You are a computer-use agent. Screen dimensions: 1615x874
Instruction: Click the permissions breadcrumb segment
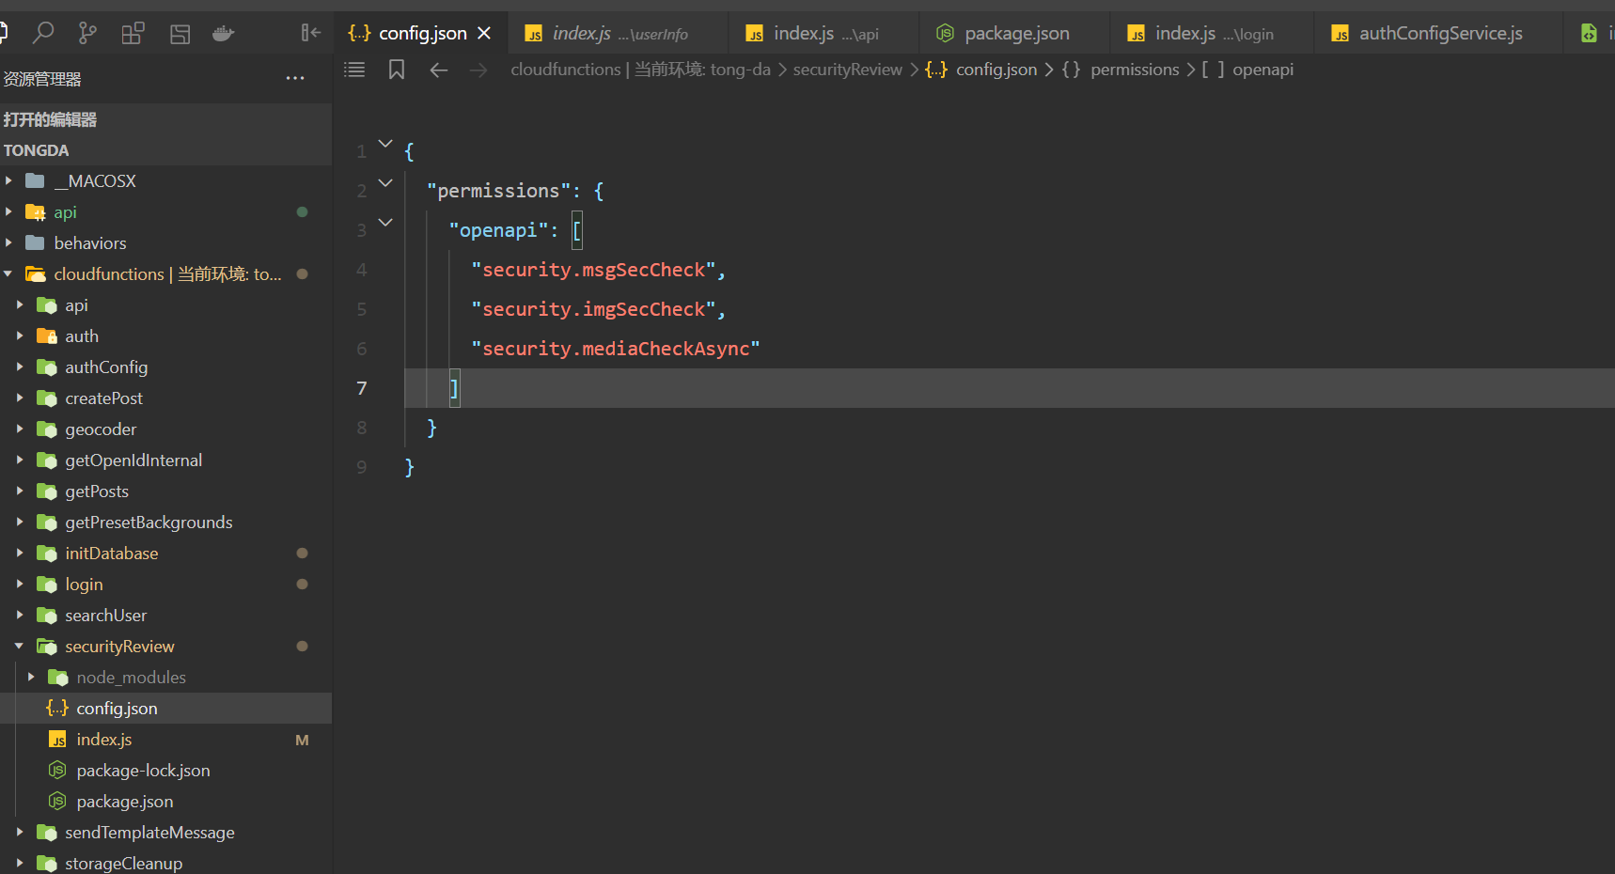pos(1134,70)
